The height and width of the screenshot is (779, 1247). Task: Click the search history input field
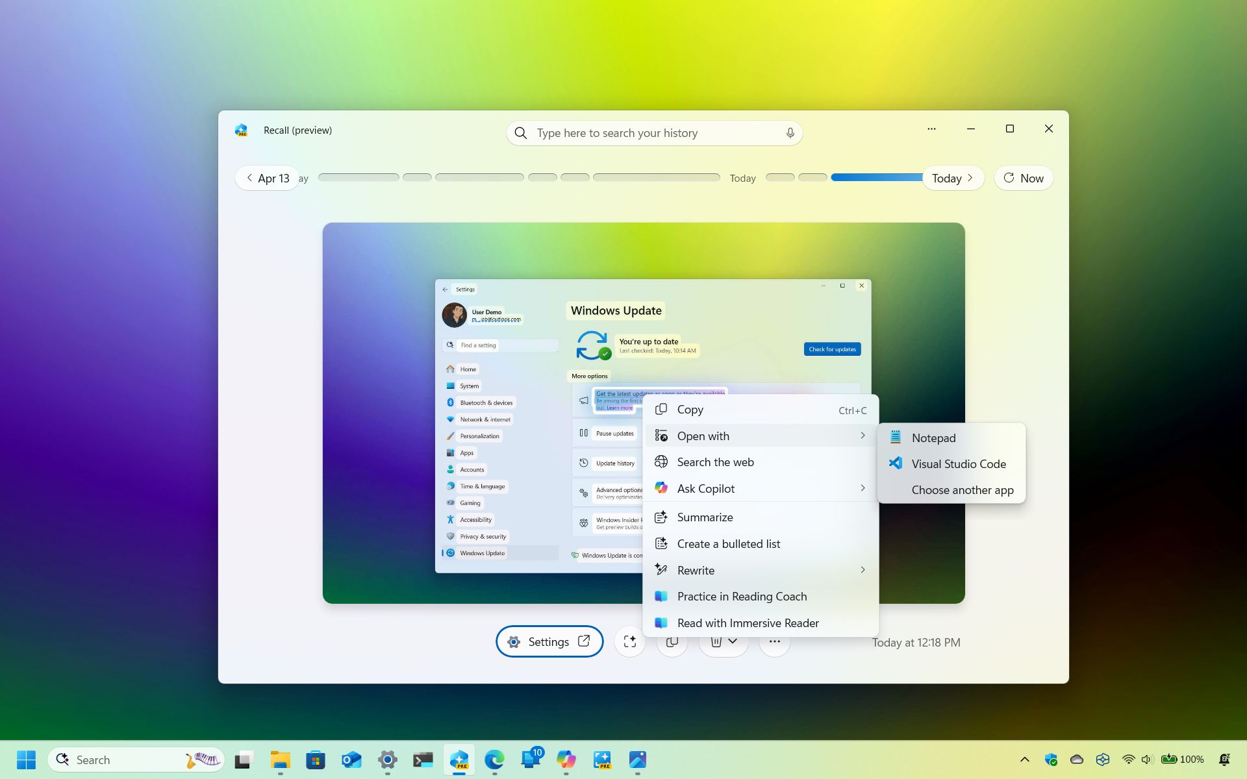(649, 132)
